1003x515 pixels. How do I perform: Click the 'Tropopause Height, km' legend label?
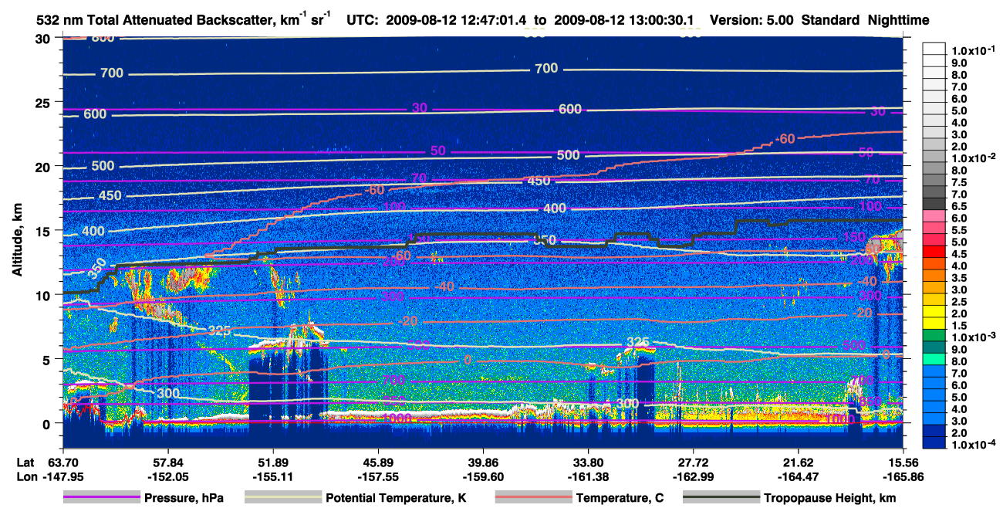pyautogui.click(x=829, y=498)
